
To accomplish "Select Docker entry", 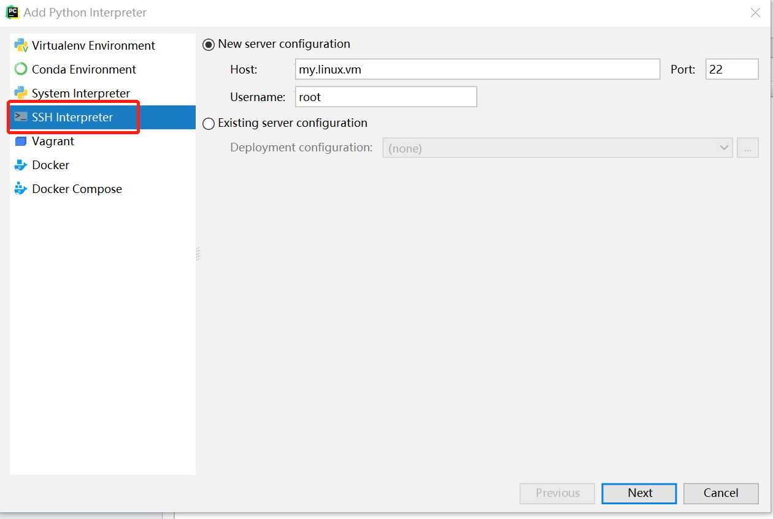I will pos(102,165).
